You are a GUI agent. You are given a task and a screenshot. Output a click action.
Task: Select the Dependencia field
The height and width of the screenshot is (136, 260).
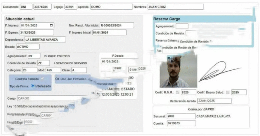[45, 40]
